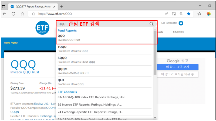Open tab actions menu icon
The image size is (216, 121).
point(4,6)
